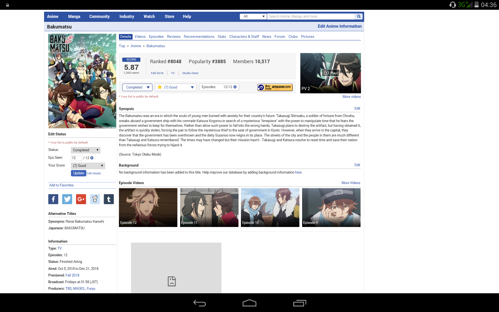Switch to the Reviews tab
Image resolution: width=499 pixels, height=312 pixels.
tap(173, 37)
